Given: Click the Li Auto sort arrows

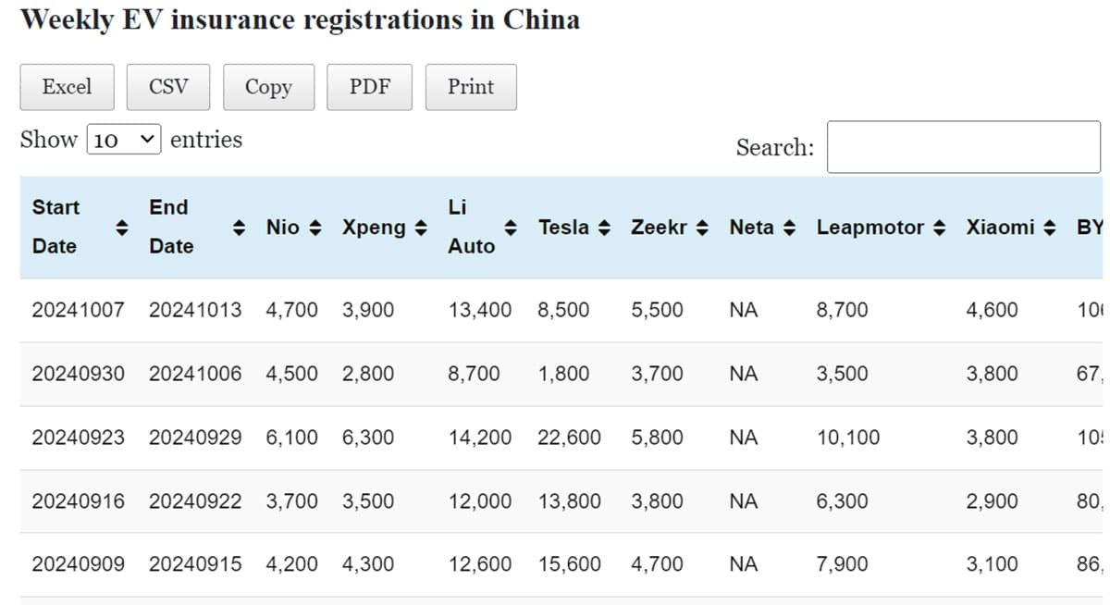Looking at the screenshot, I should 510,228.
